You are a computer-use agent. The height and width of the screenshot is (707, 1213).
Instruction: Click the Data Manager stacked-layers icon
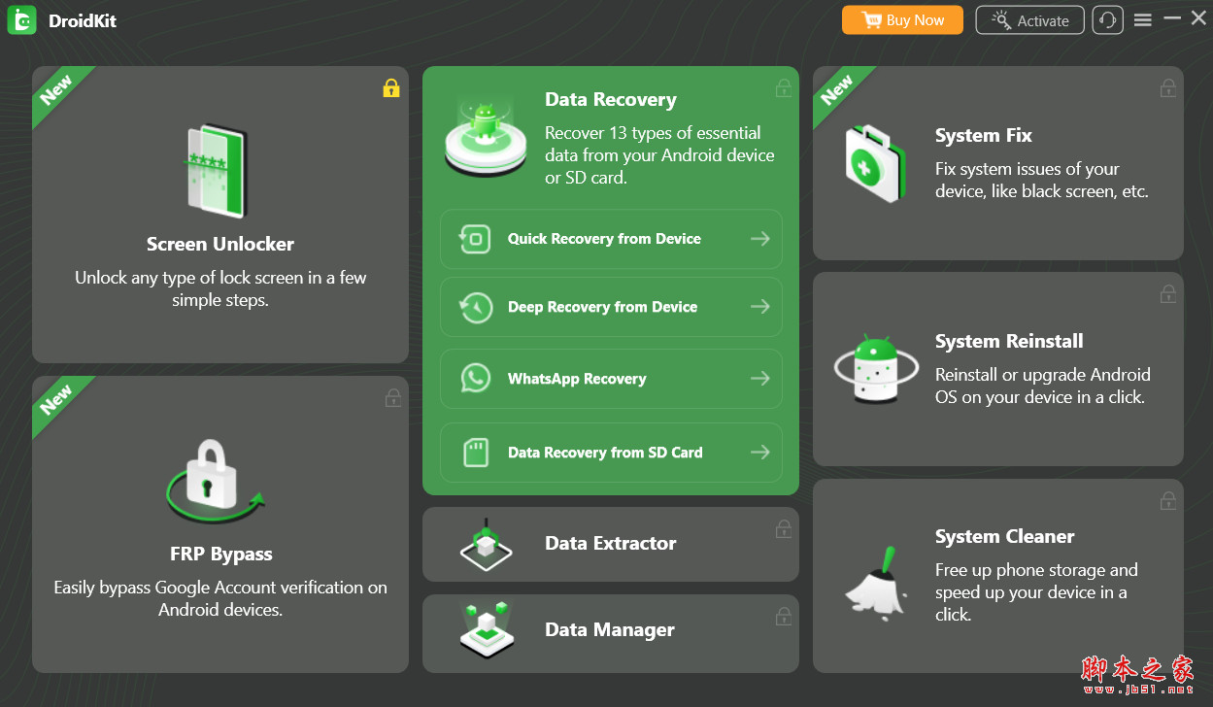coord(486,630)
